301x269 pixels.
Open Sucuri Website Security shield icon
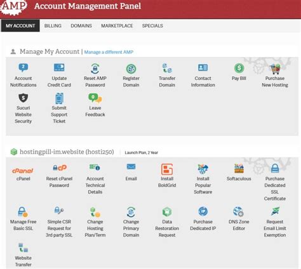coord(23,98)
